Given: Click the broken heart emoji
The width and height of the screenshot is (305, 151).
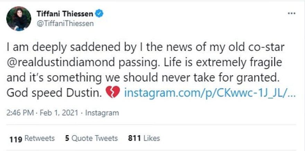Looking at the screenshot, I should click(112, 93).
